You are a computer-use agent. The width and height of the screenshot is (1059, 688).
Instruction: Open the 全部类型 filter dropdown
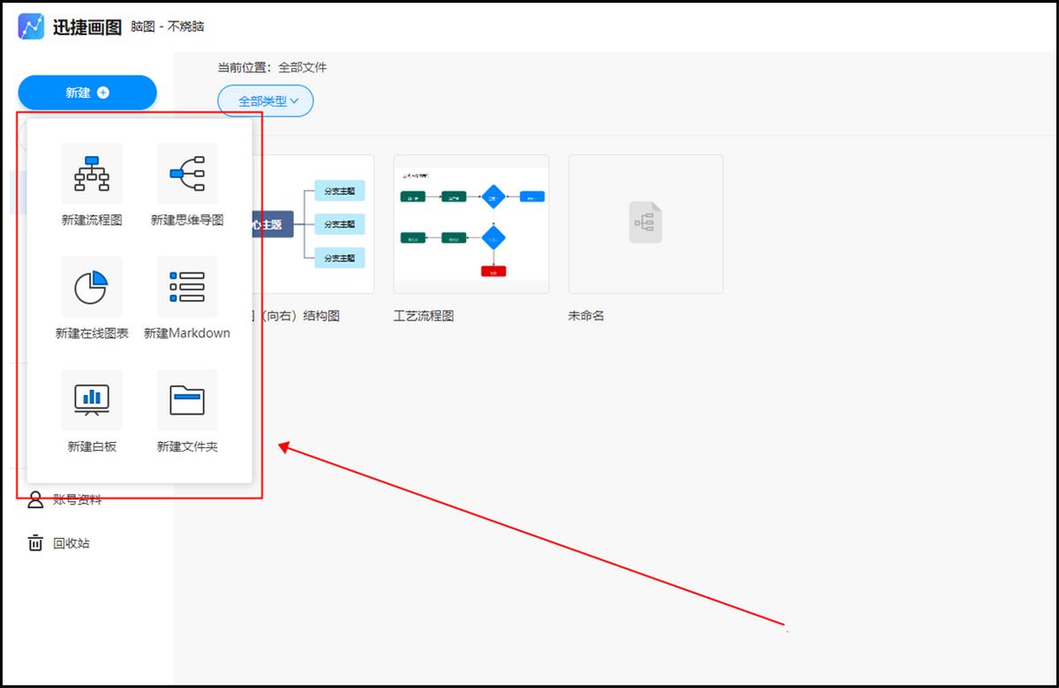click(x=266, y=101)
